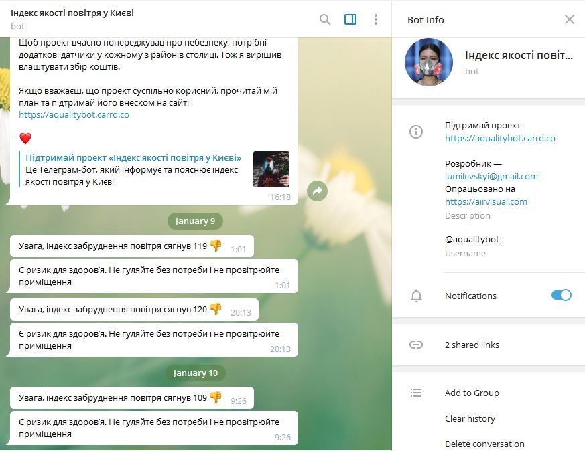Select Delete conversation
This screenshot has width=585, height=451.
point(484,444)
